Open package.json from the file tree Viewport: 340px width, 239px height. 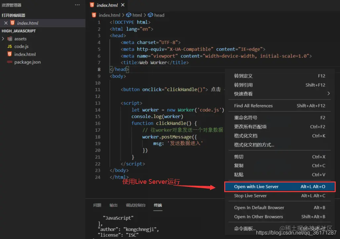click(x=43, y=62)
